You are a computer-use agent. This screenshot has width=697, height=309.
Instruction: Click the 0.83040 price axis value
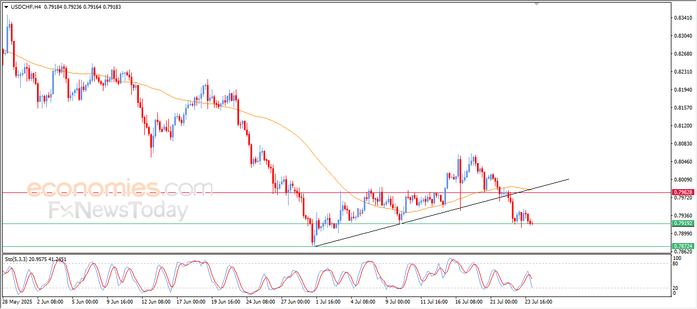pos(683,36)
